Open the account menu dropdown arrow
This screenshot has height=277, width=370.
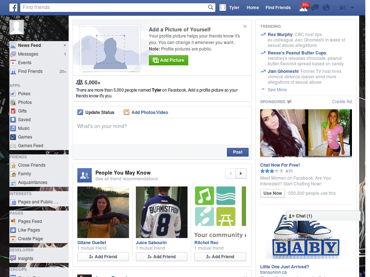tap(353, 8)
